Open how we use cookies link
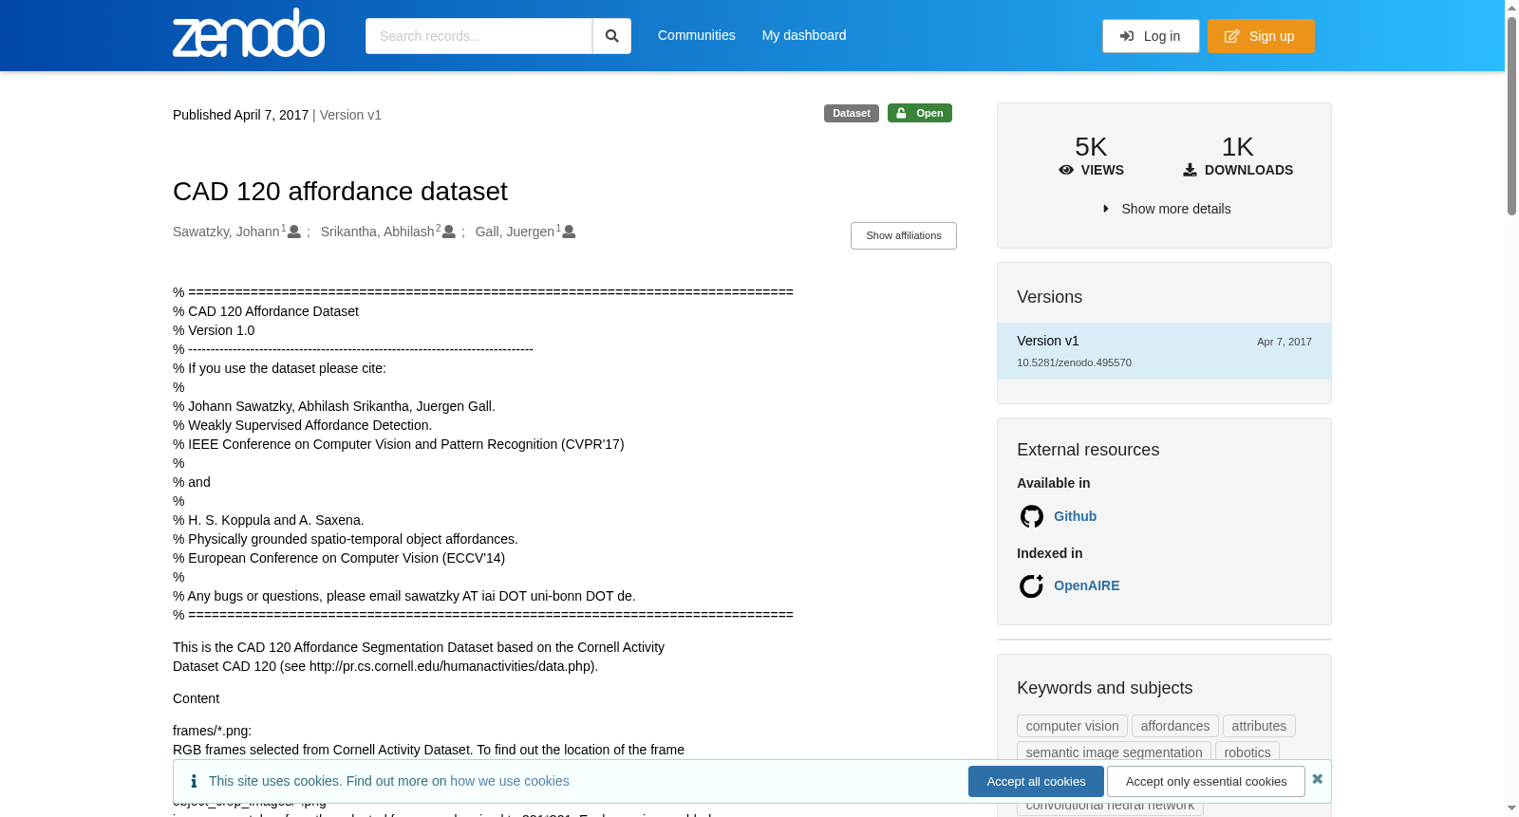1519x817 pixels. (x=510, y=781)
